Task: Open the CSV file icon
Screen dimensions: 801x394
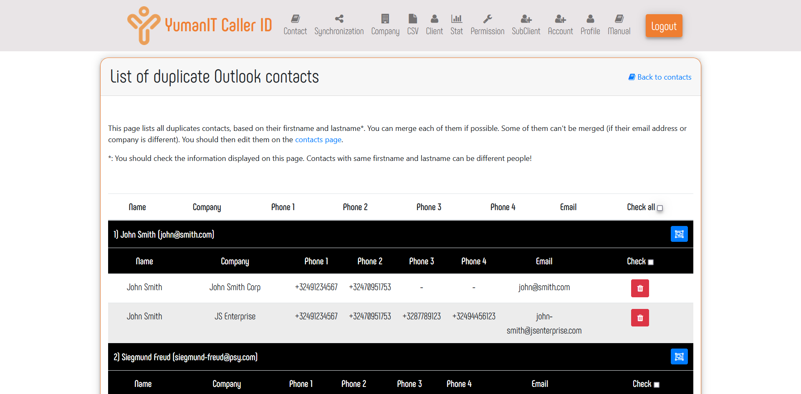Action: coord(413,19)
